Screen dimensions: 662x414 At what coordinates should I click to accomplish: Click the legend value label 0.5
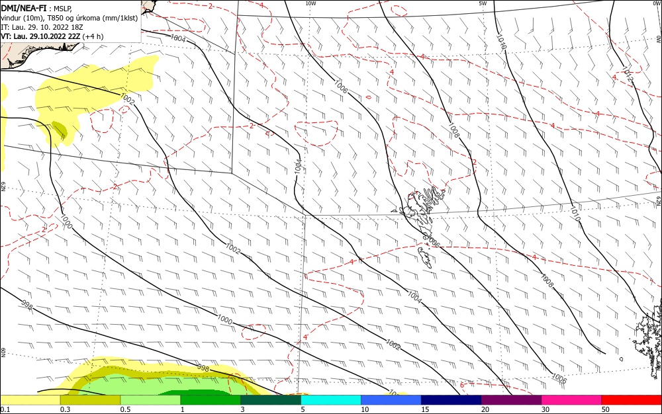click(x=125, y=409)
